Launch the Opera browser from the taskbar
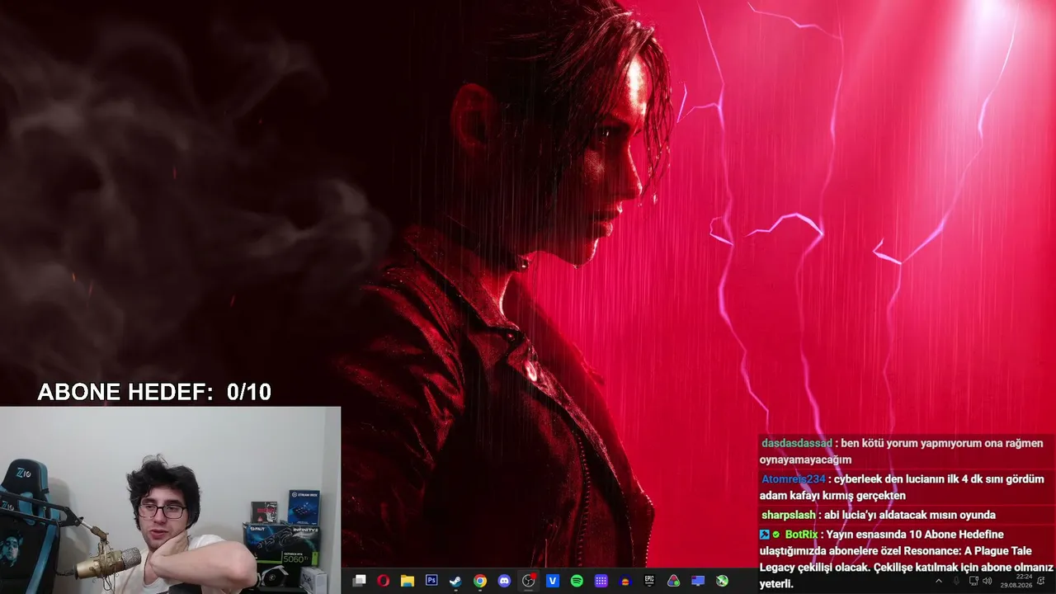Viewport: 1056px width, 594px height. pos(383,581)
